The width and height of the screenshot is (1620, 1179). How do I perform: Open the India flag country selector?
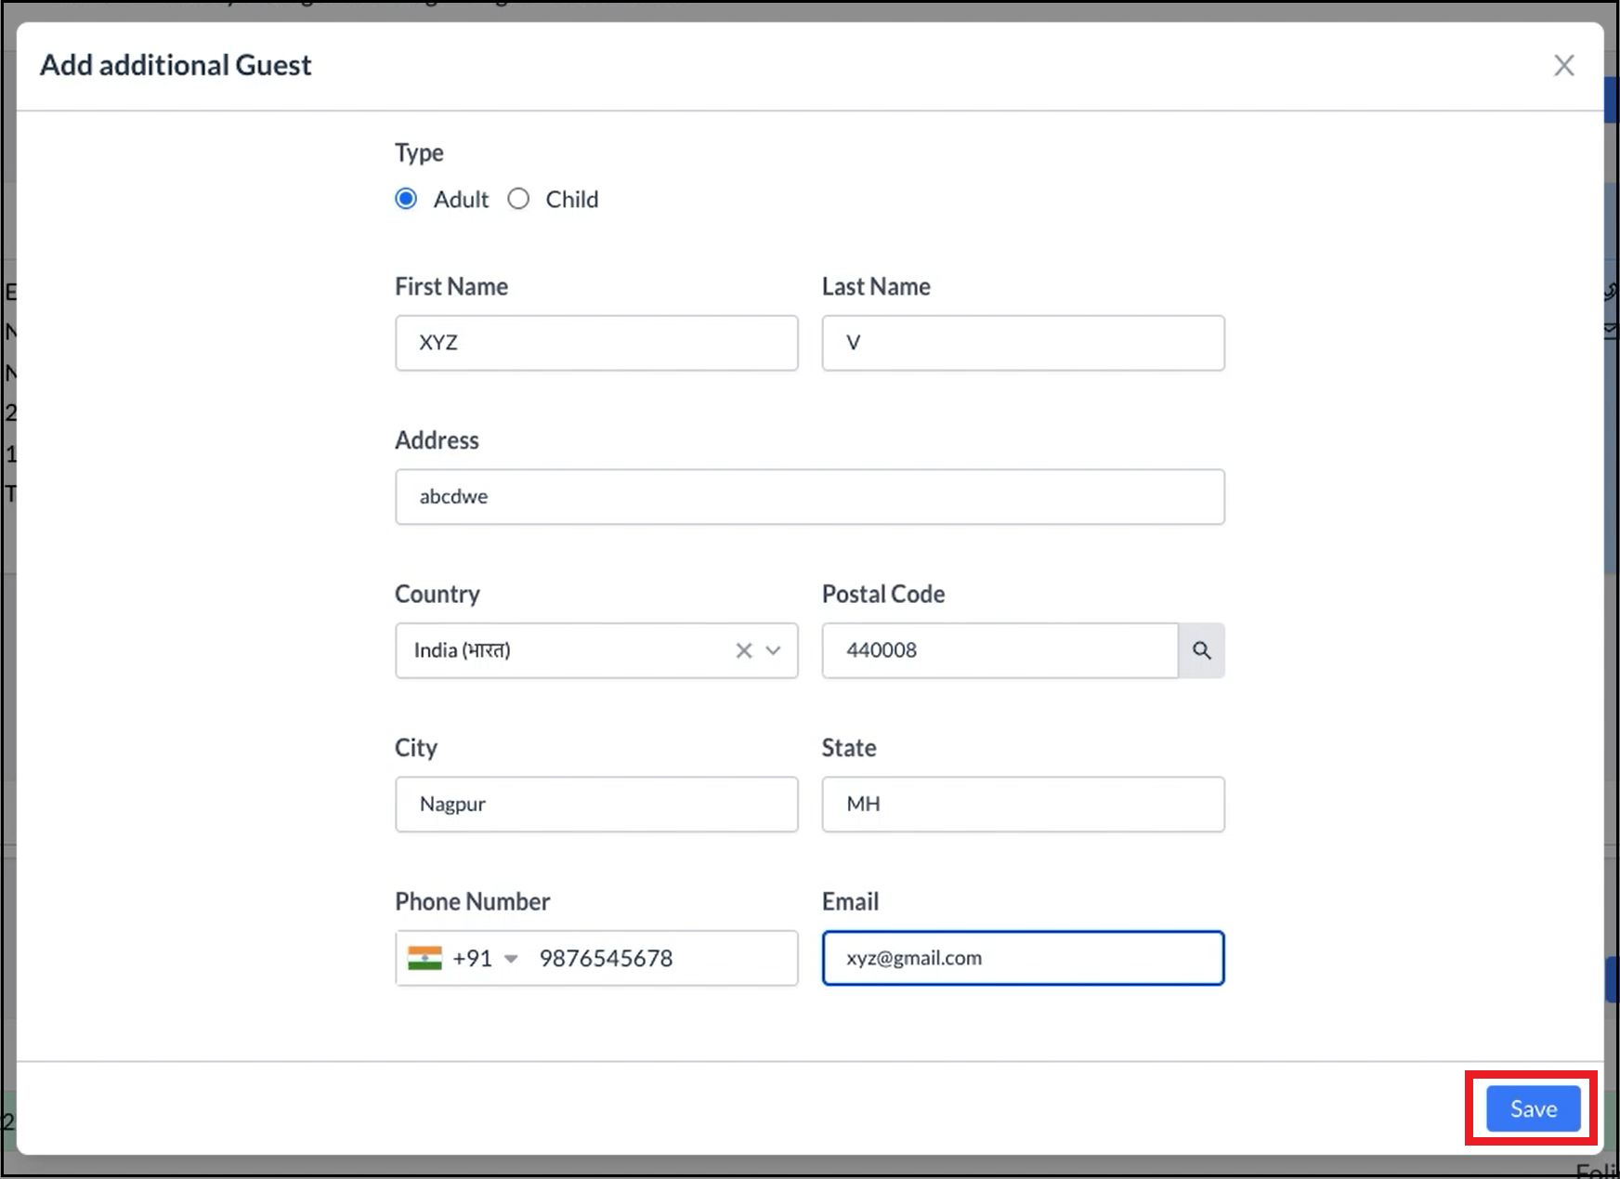[x=425, y=958]
